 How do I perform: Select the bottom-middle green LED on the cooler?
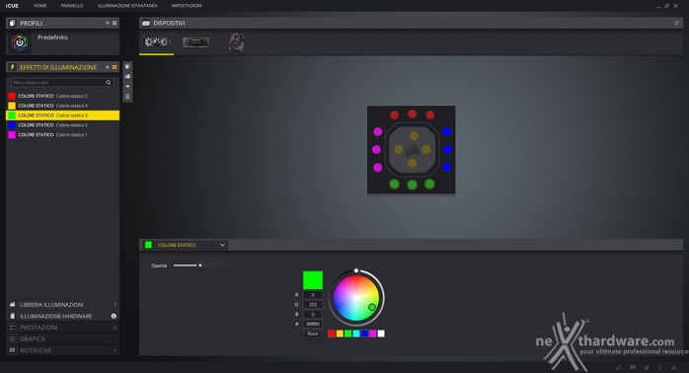tap(413, 185)
